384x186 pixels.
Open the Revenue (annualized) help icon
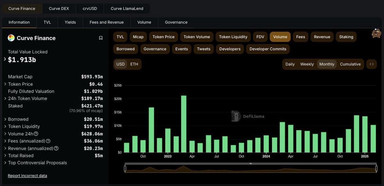pos(56,148)
